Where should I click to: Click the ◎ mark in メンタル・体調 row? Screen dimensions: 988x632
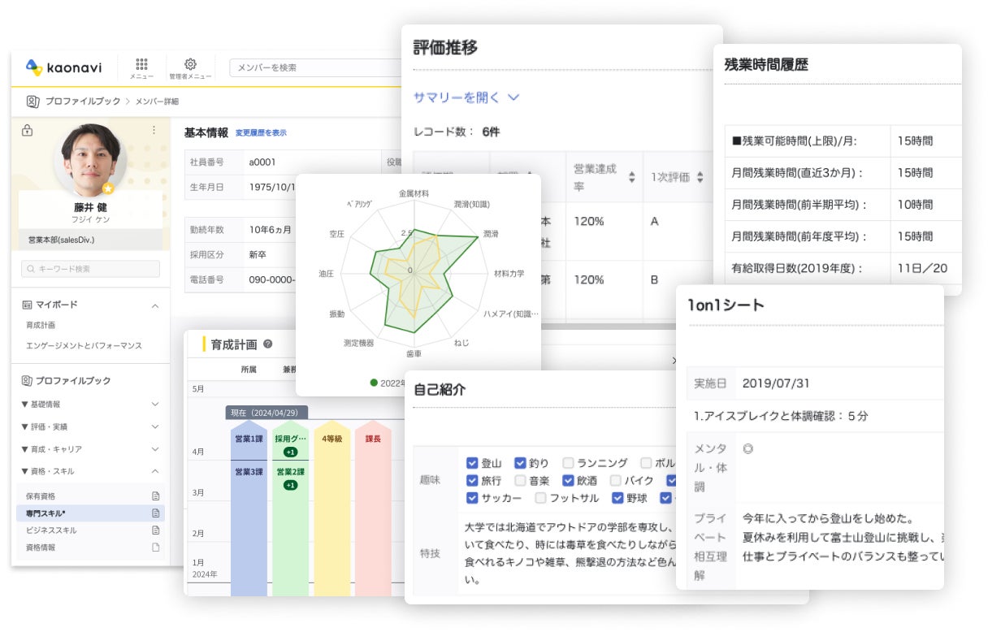click(x=747, y=448)
